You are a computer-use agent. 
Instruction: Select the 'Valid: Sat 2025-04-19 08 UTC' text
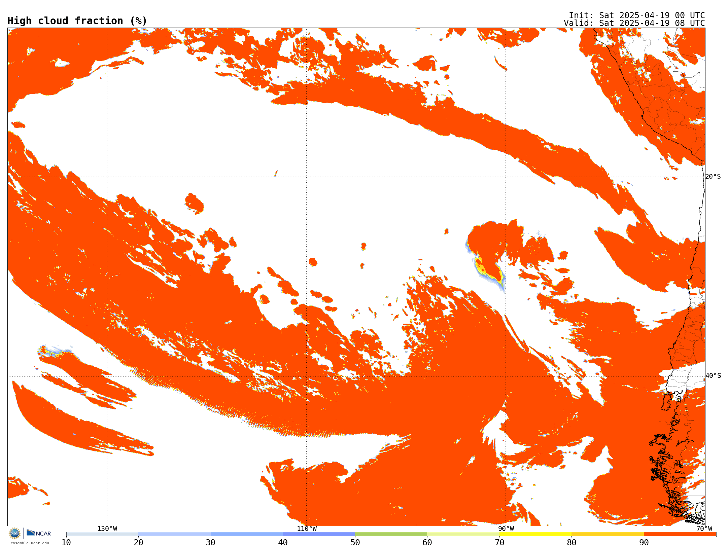pyautogui.click(x=634, y=23)
